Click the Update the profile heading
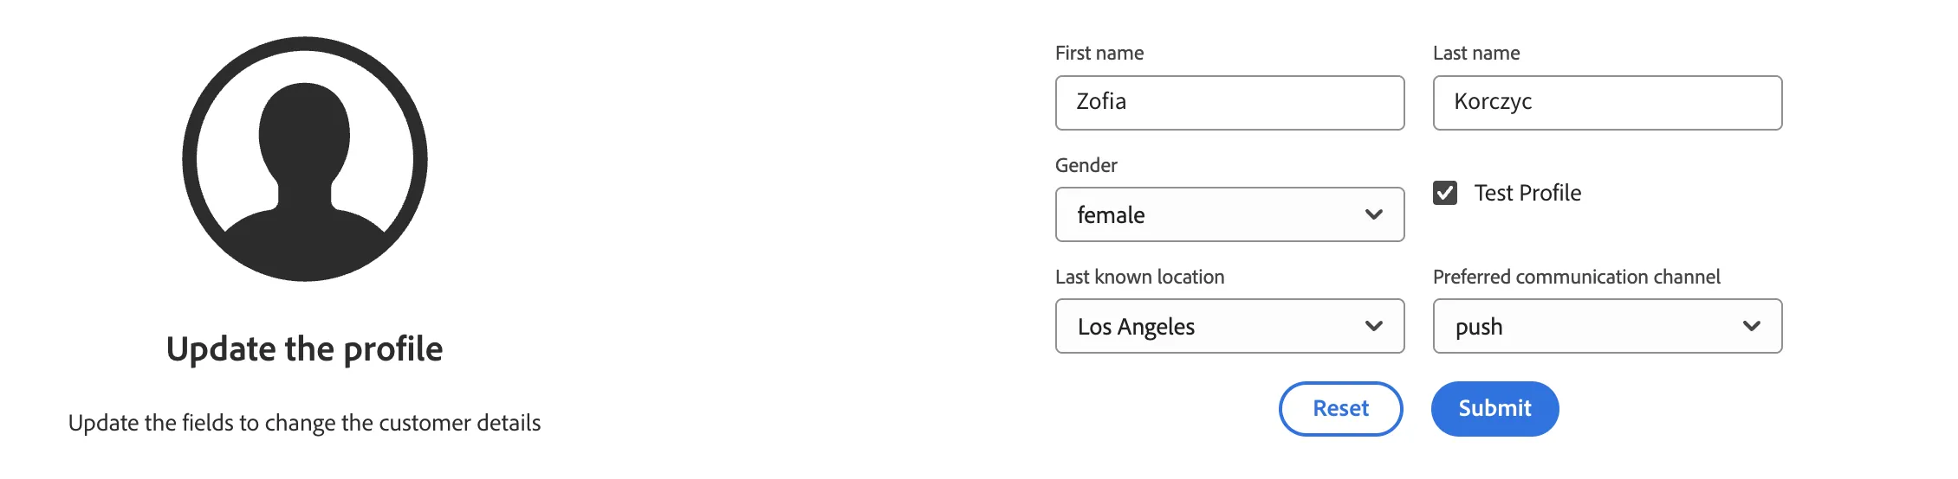 click(304, 349)
